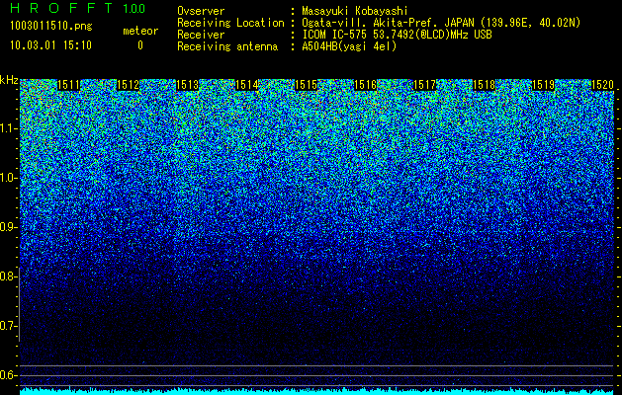Click the 0.6 kHz axis label

pos(8,375)
